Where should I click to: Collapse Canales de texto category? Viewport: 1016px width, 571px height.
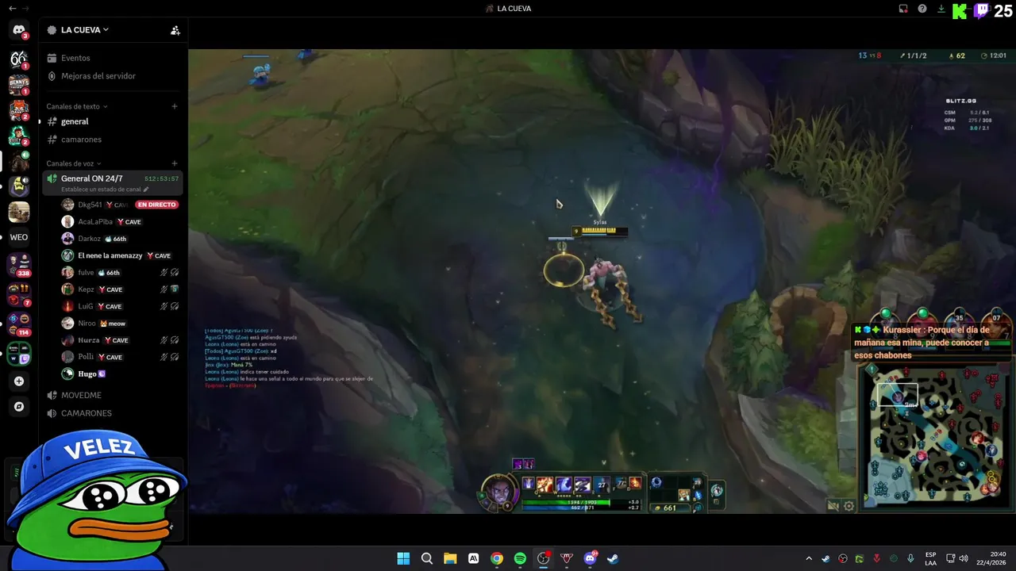pos(76,106)
